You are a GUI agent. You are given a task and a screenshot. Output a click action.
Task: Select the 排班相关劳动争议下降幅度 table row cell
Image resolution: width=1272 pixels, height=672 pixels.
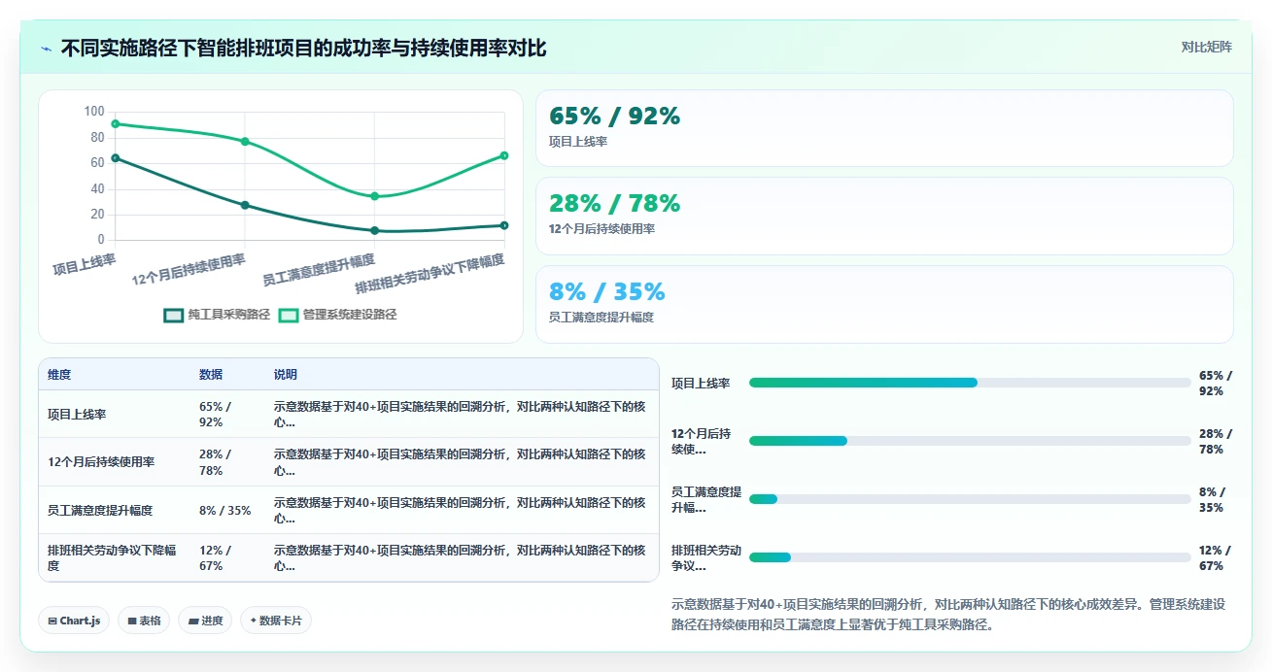click(114, 558)
